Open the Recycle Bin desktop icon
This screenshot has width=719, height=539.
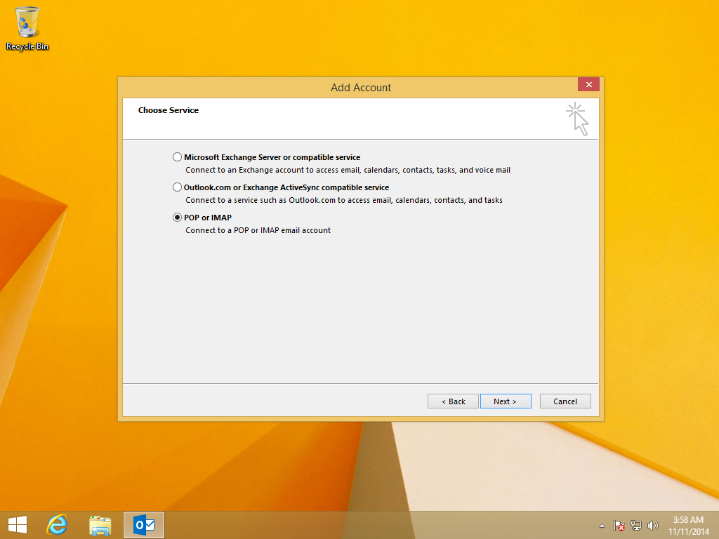click(27, 28)
